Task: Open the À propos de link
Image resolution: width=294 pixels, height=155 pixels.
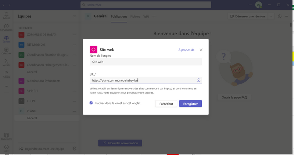Action: [x=186, y=50]
